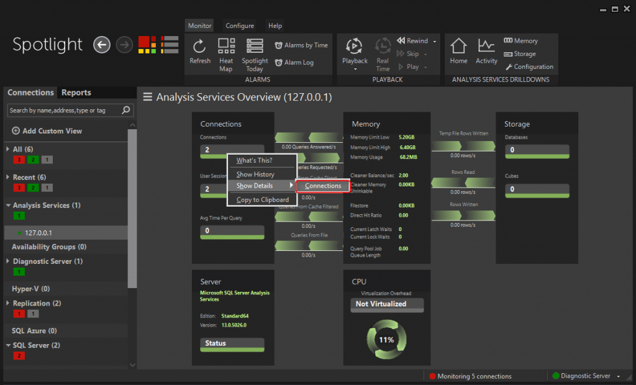Image resolution: width=636 pixels, height=385 pixels.
Task: Collapse the Analysis Services (1) group
Action: pos(8,206)
